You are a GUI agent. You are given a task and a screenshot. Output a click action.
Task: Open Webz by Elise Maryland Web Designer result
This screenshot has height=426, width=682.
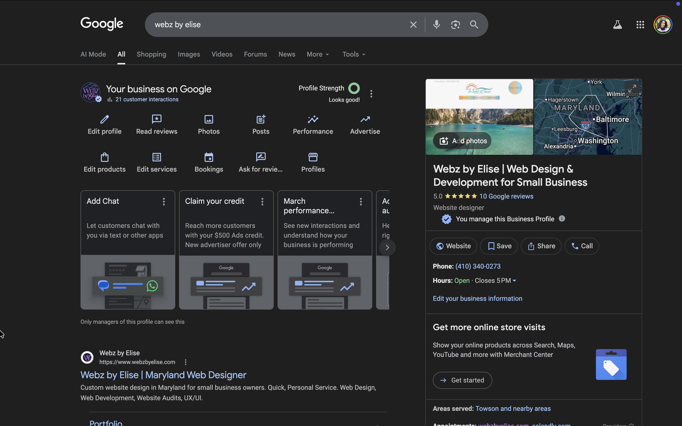point(164,375)
